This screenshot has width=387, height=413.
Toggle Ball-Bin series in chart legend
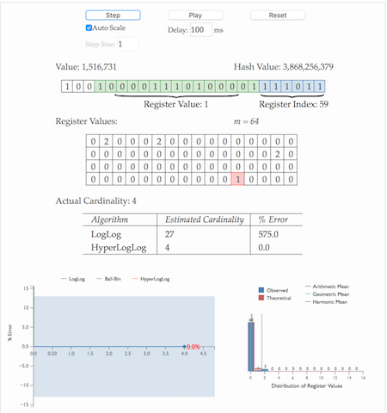(109, 279)
